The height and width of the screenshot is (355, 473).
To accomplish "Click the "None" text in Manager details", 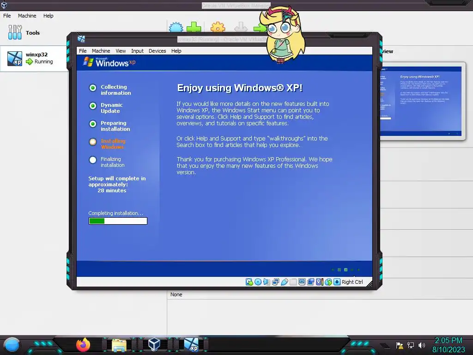I will click(176, 294).
